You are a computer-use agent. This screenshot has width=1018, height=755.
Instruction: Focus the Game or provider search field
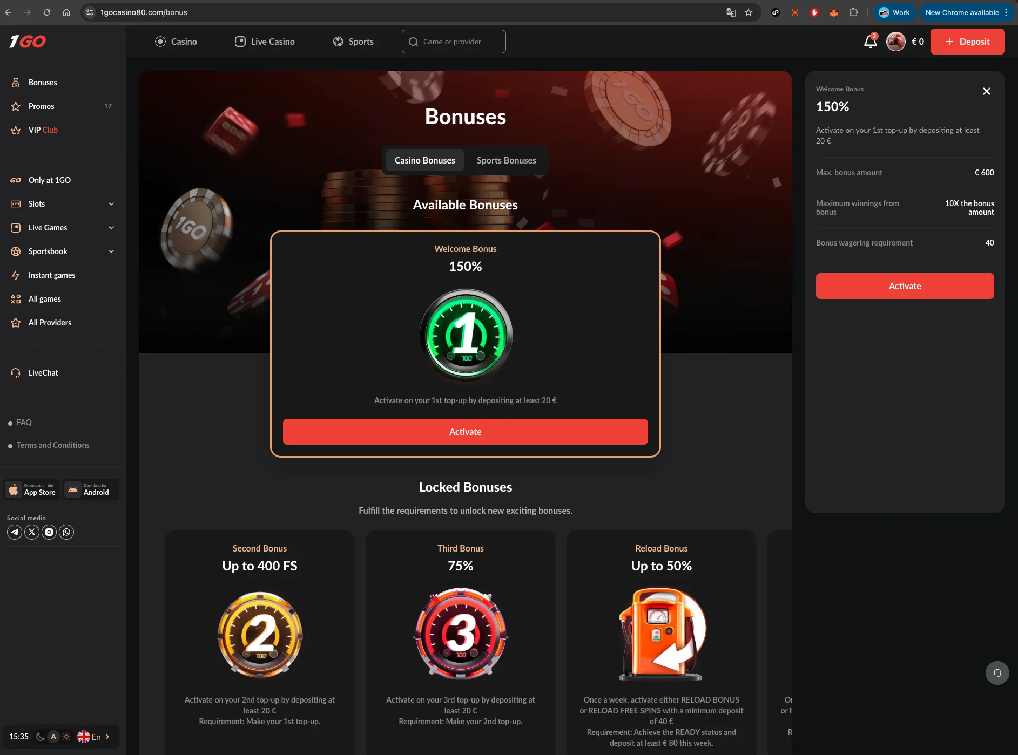click(x=454, y=42)
